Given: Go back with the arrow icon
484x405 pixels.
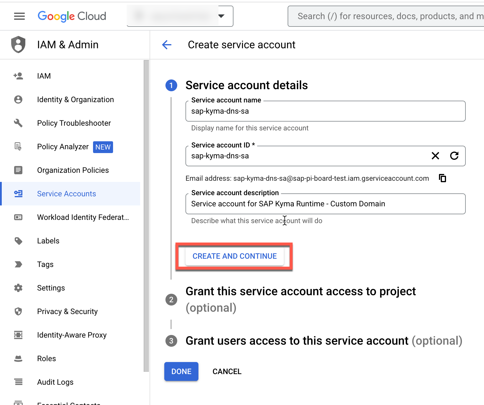Looking at the screenshot, I should [167, 45].
